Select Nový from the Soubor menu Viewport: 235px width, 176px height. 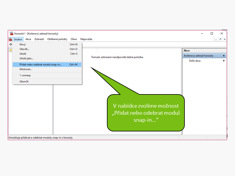(23, 44)
